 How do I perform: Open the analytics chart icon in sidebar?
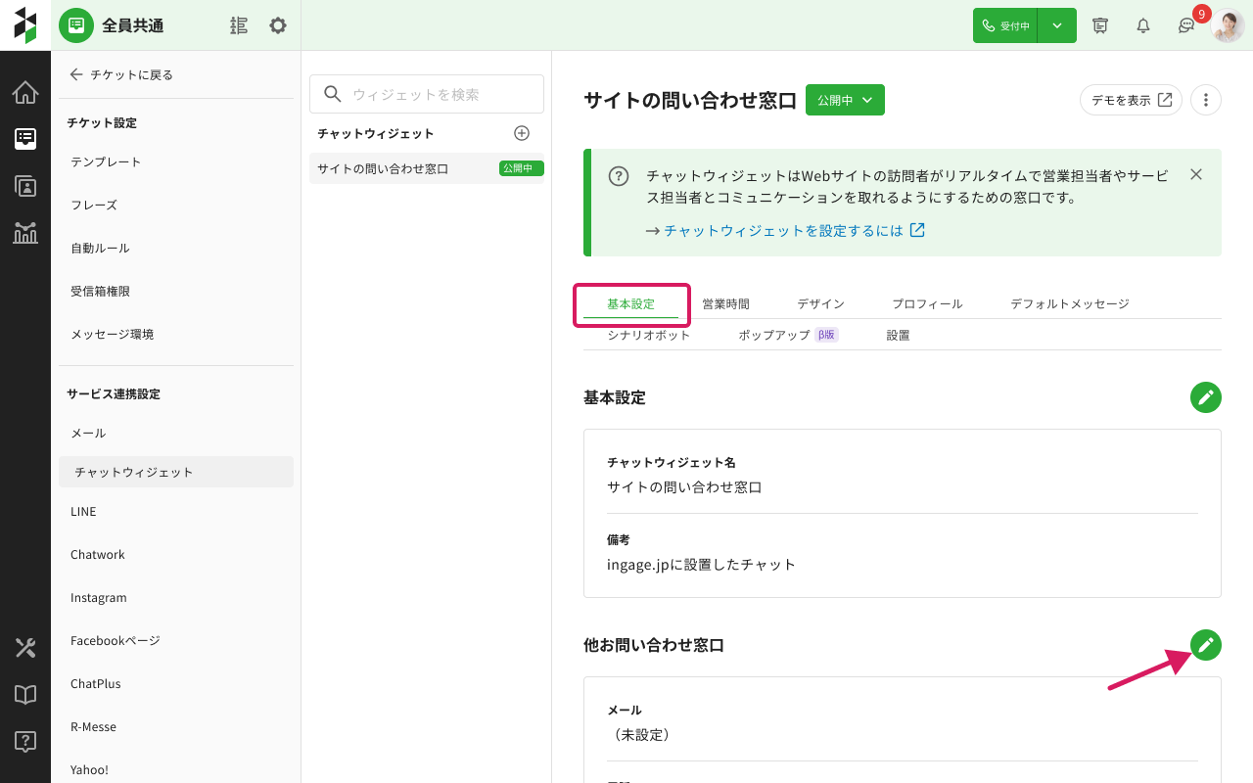pos(25,233)
